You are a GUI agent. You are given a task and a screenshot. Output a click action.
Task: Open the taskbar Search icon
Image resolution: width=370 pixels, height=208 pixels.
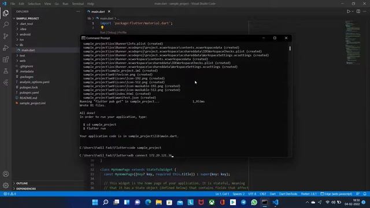[106, 202]
